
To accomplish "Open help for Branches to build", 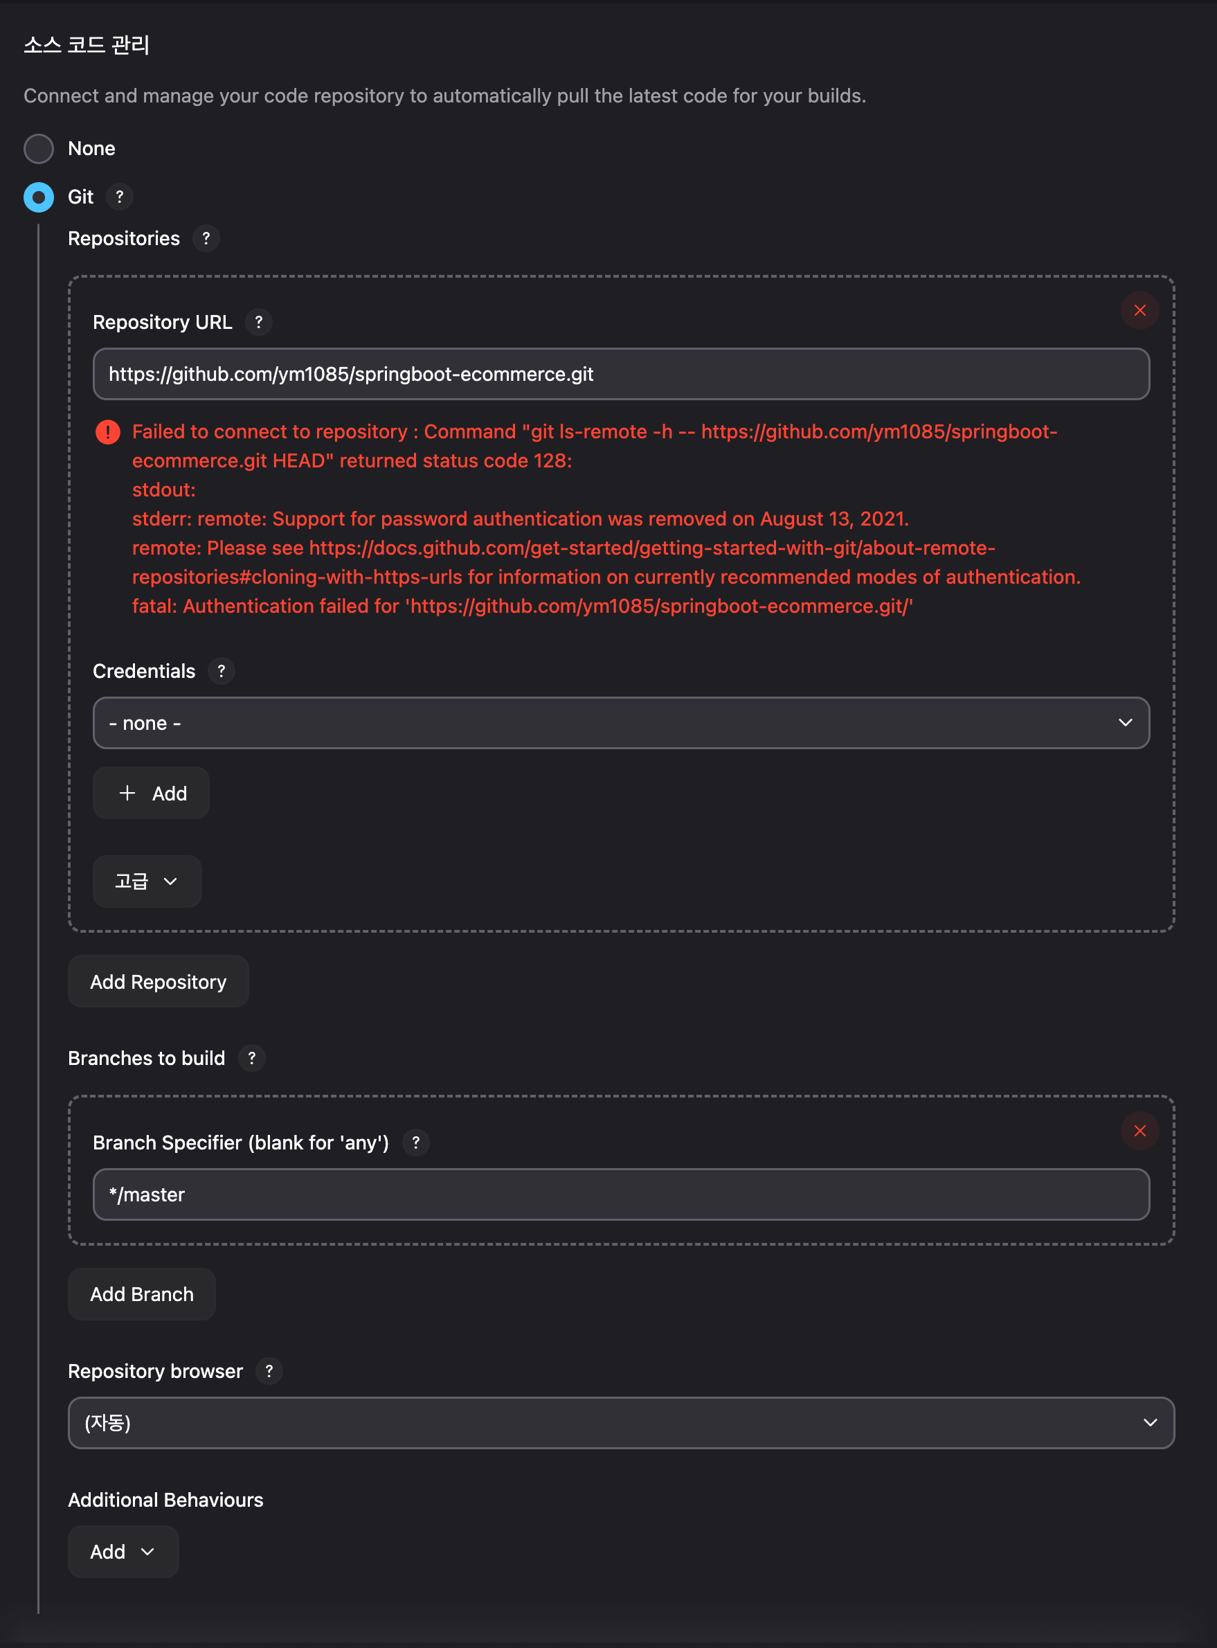I will (252, 1058).
